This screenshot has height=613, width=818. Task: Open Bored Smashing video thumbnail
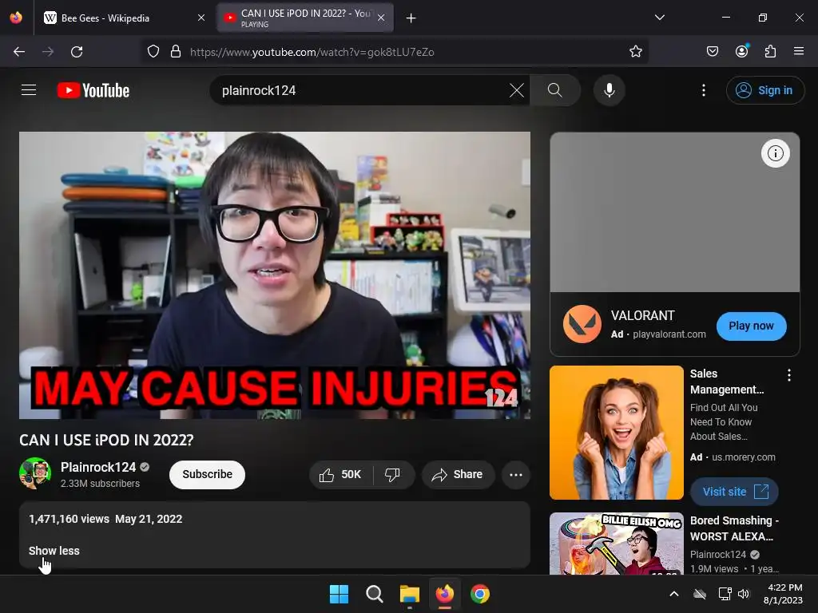616,543
